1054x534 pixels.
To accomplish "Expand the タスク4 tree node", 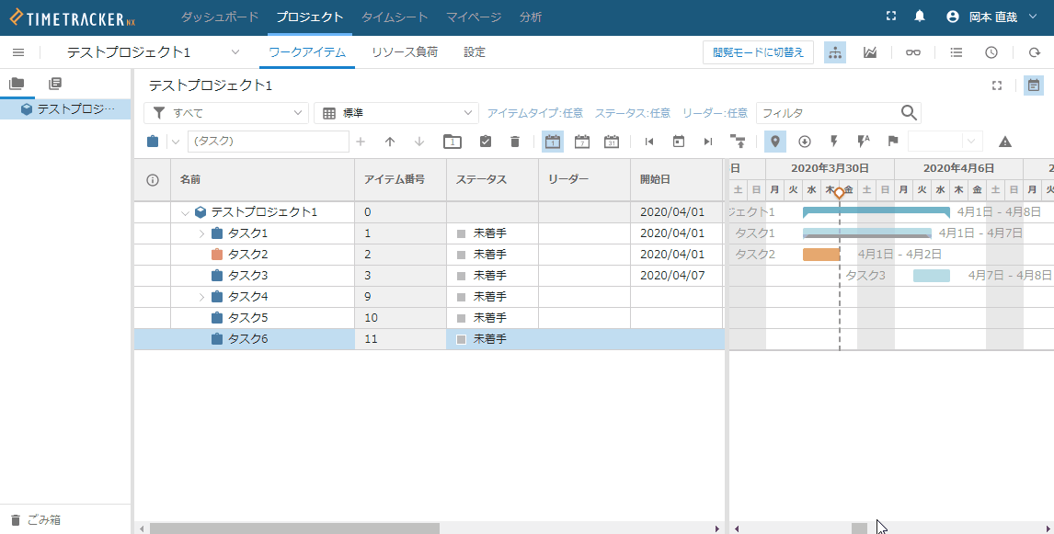I will tap(202, 297).
